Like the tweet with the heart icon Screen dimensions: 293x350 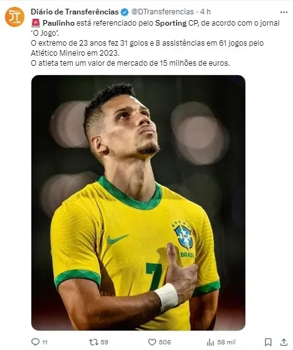click(152, 342)
